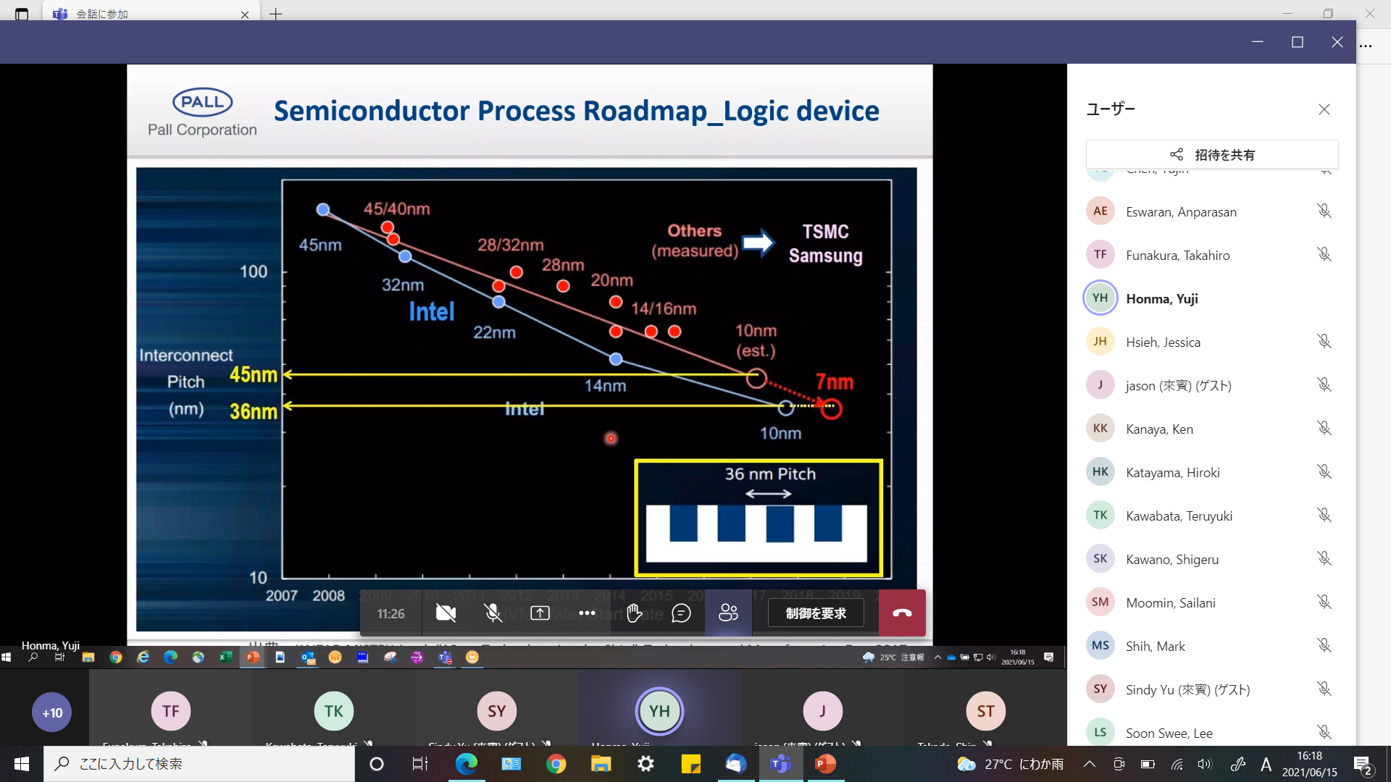Open the Windows Start menu
The width and height of the screenshot is (1391, 782).
click(x=22, y=764)
